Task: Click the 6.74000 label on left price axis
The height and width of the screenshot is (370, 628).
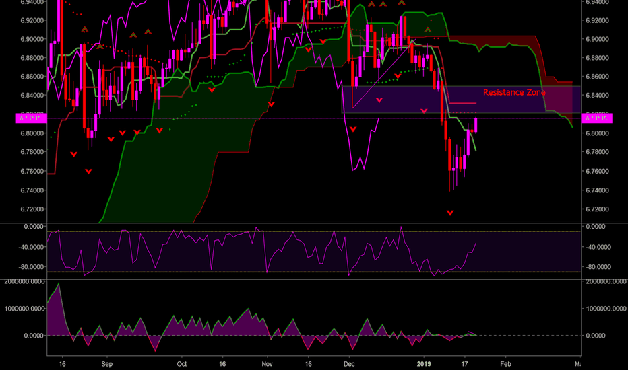Action: [x=32, y=190]
